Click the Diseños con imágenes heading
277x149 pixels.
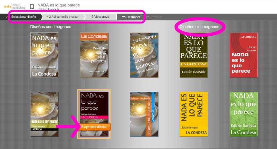tap(51, 27)
